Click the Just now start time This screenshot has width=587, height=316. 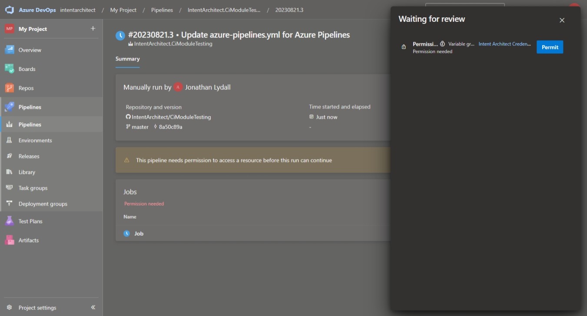pyautogui.click(x=327, y=117)
